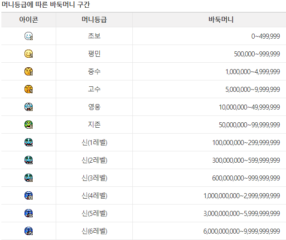Click the 신(4레벨) blue grade icon
This screenshot has width=286, height=240.
click(x=29, y=196)
